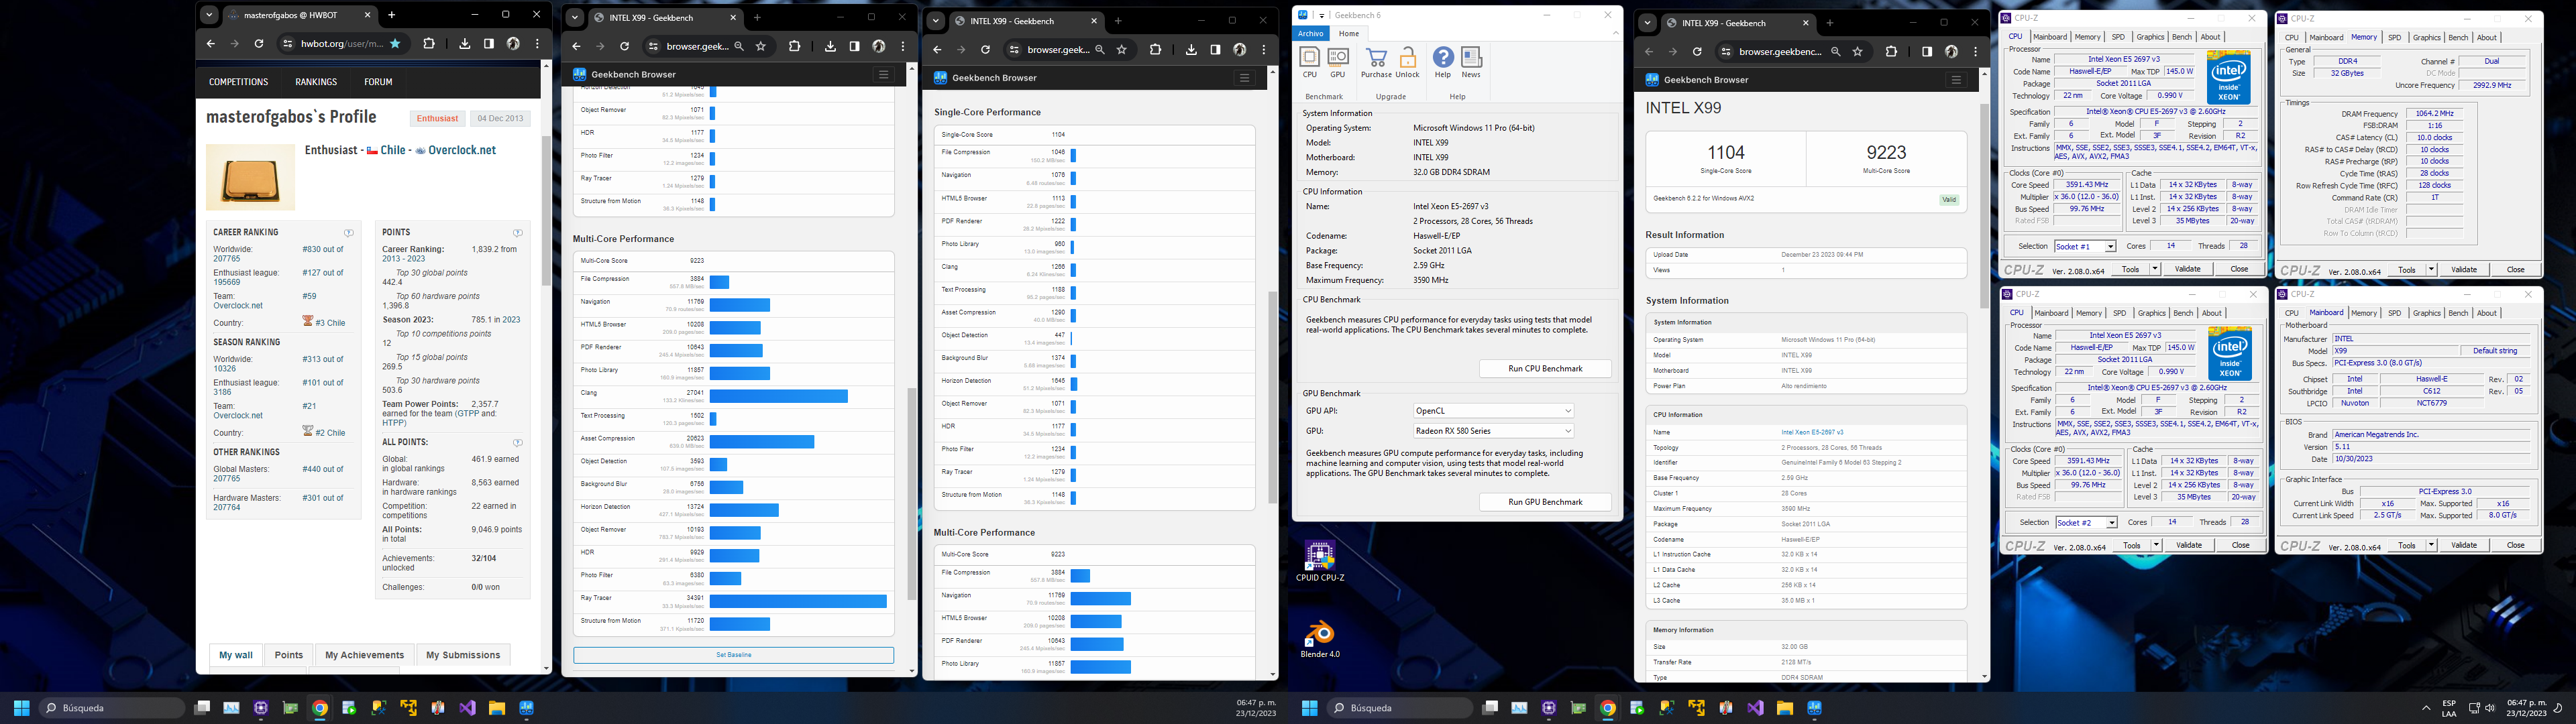
Task: Follow Overclock.net link on HWBOT profile
Action: [x=462, y=150]
